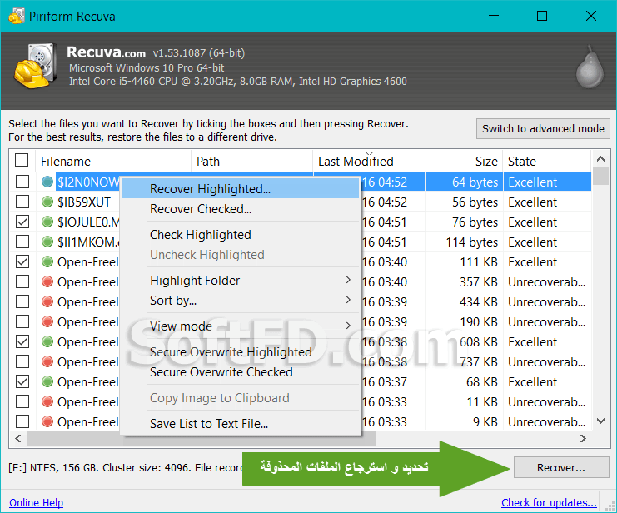Click the window resize grip corner

(611, 507)
